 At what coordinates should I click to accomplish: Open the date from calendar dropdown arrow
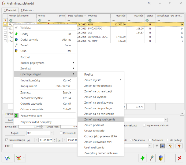36,140
